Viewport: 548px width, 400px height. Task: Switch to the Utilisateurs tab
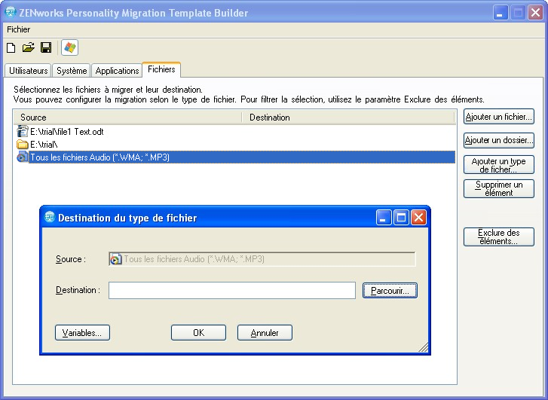click(29, 71)
